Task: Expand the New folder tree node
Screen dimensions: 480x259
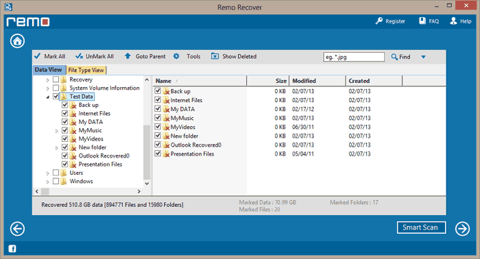Action: (x=57, y=148)
